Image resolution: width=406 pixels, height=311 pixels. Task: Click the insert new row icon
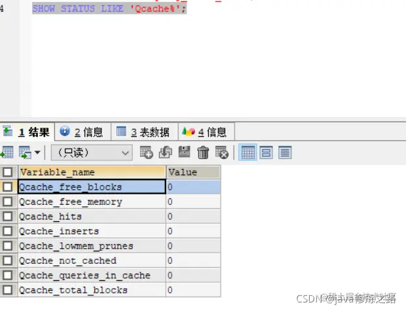click(x=146, y=153)
